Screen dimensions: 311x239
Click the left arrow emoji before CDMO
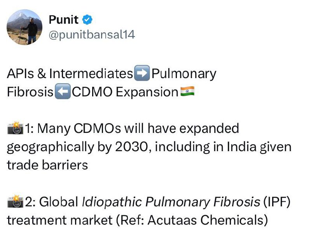pyautogui.click(x=62, y=92)
